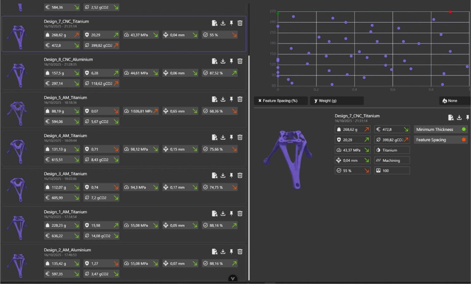
Task: Click the Titanium material icon in the detail panel
Action: (392, 150)
